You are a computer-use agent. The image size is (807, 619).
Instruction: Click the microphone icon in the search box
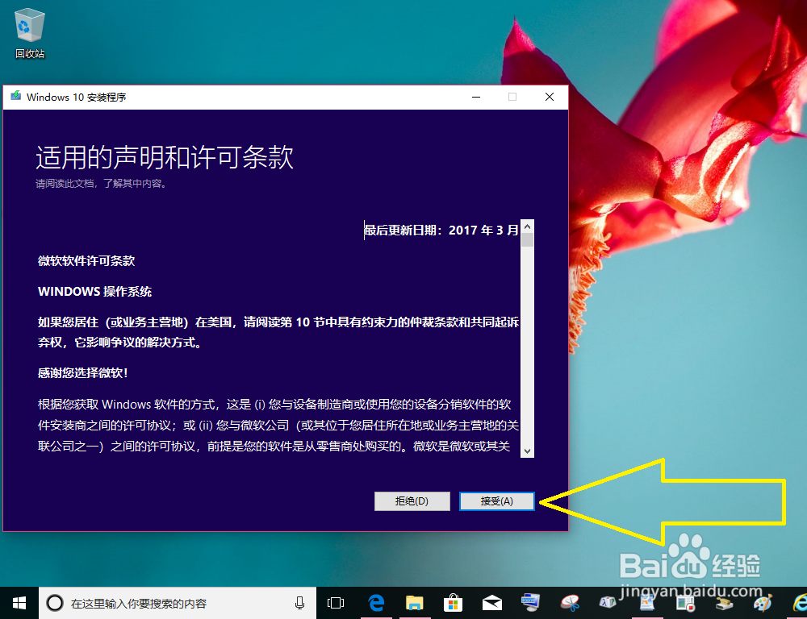[299, 603]
